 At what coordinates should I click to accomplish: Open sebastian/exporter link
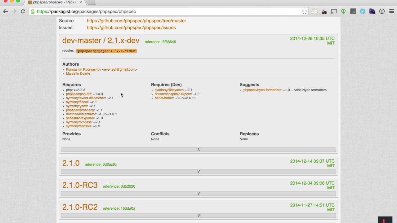click(x=80, y=118)
